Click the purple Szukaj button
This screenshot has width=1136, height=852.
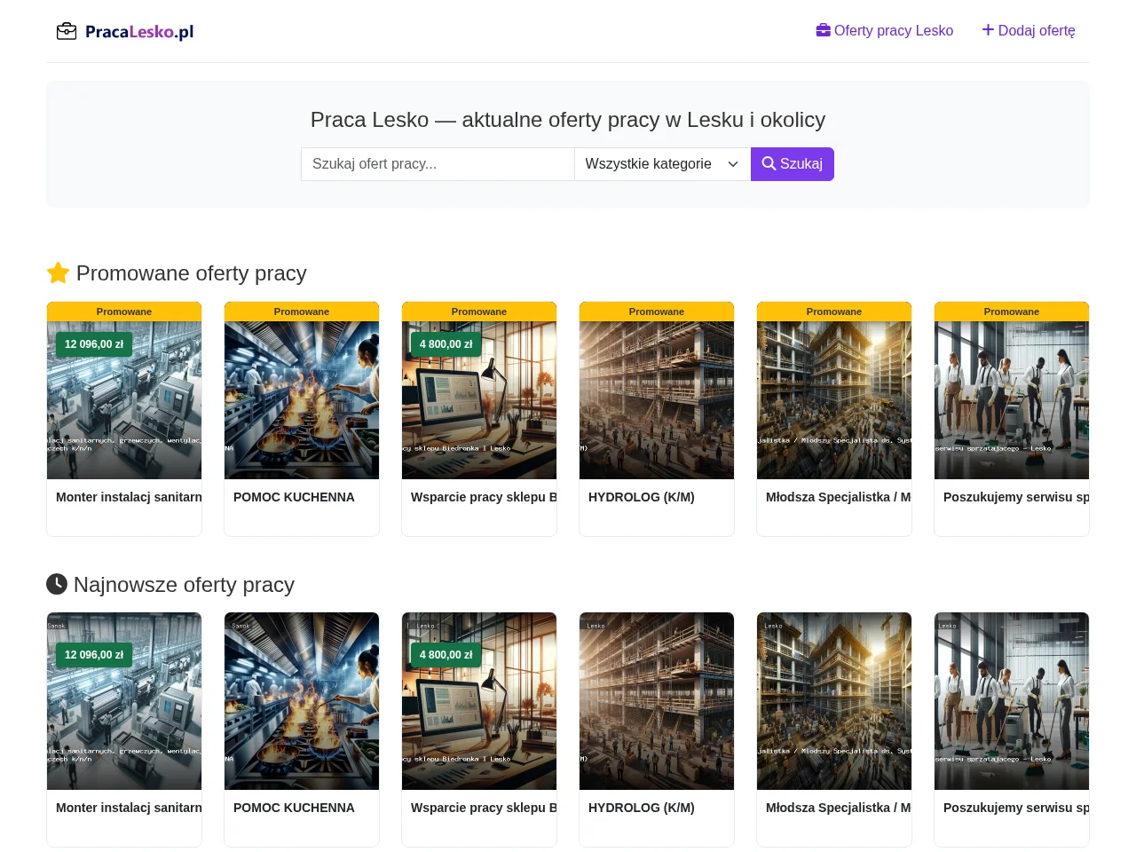793,164
